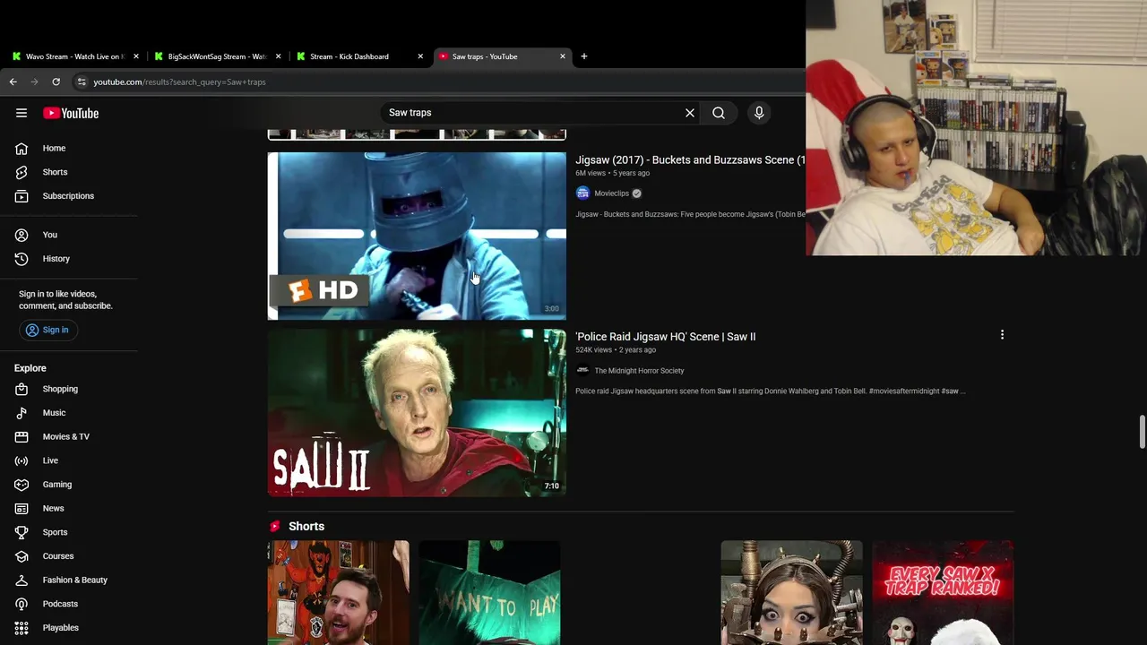Open Subscriptions in the sidebar
Screen dimensions: 1147x645
click(68, 195)
